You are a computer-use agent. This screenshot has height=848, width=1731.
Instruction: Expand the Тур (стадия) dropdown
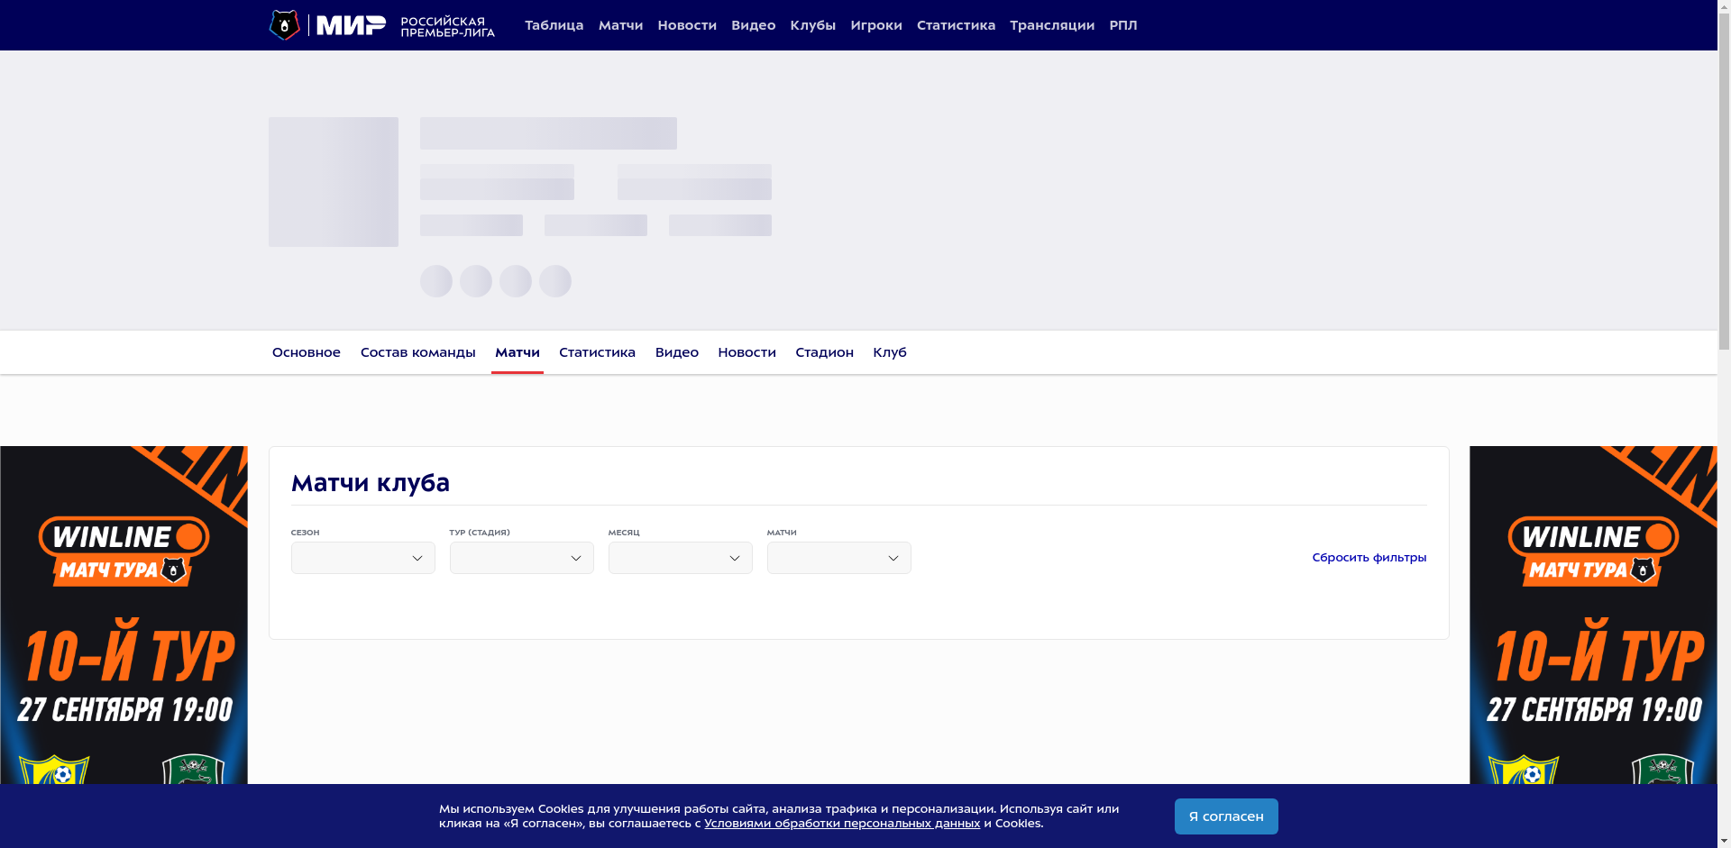[521, 558]
